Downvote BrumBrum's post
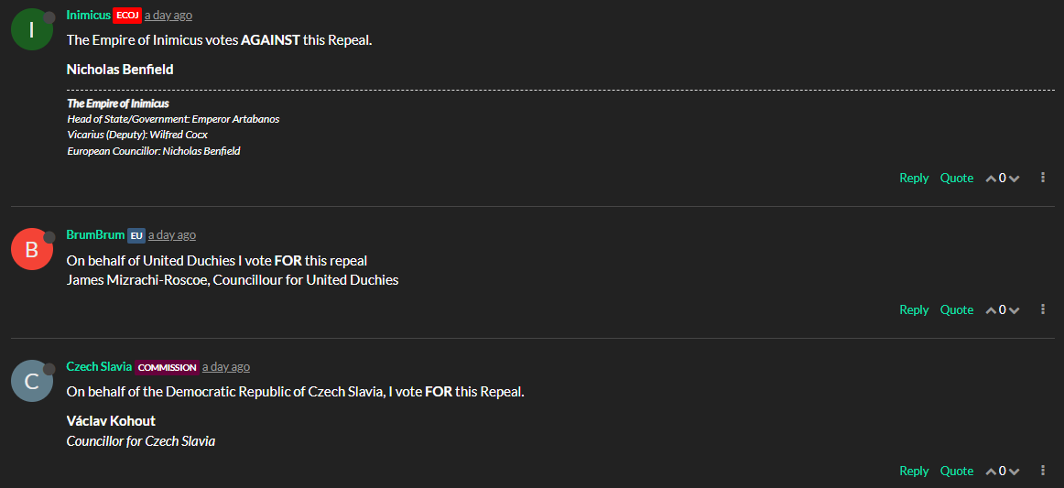Viewport: 1064px width, 488px height. (1014, 310)
